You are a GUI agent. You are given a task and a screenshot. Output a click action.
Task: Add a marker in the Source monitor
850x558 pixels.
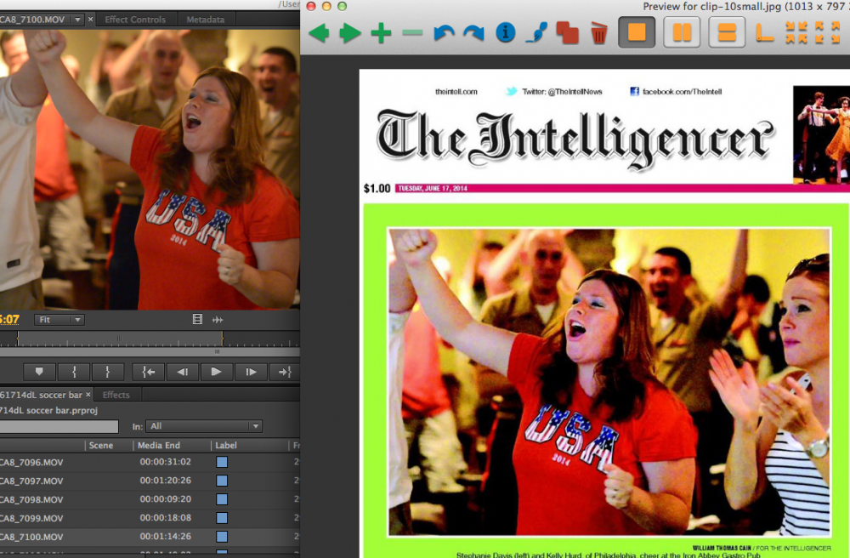[x=39, y=372]
